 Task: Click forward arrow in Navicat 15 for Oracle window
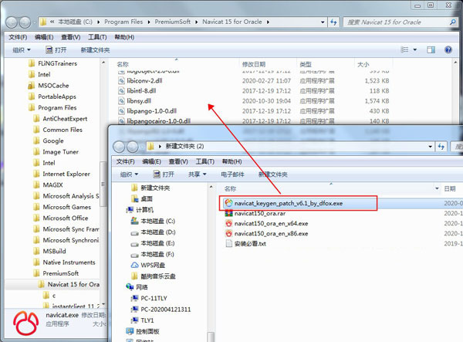point(25,22)
